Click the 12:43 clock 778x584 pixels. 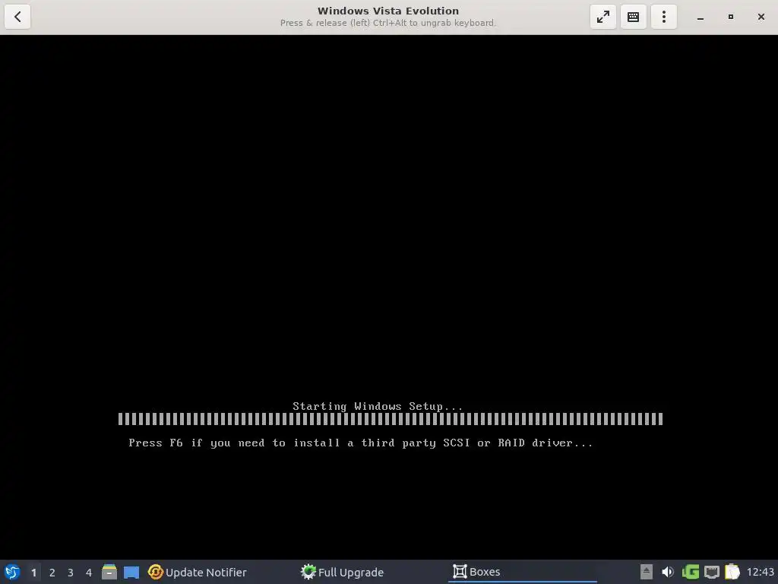click(x=760, y=572)
